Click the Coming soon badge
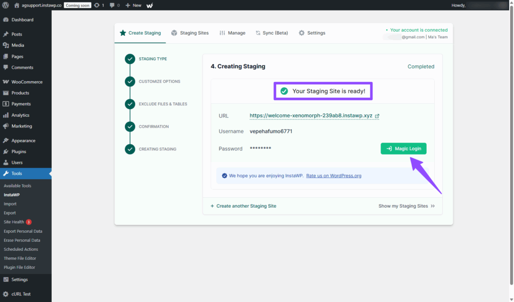The image size is (514, 302). click(77, 5)
